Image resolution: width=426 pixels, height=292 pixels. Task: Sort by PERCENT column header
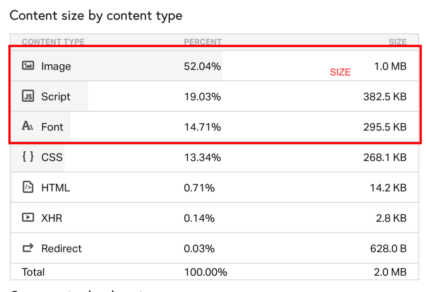click(x=203, y=42)
